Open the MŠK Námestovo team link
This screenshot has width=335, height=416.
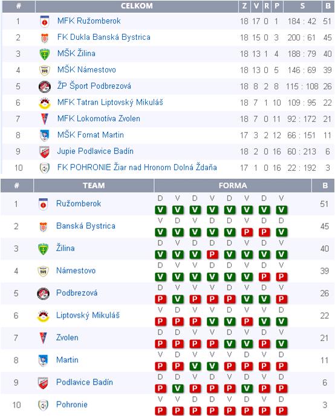pos(86,70)
